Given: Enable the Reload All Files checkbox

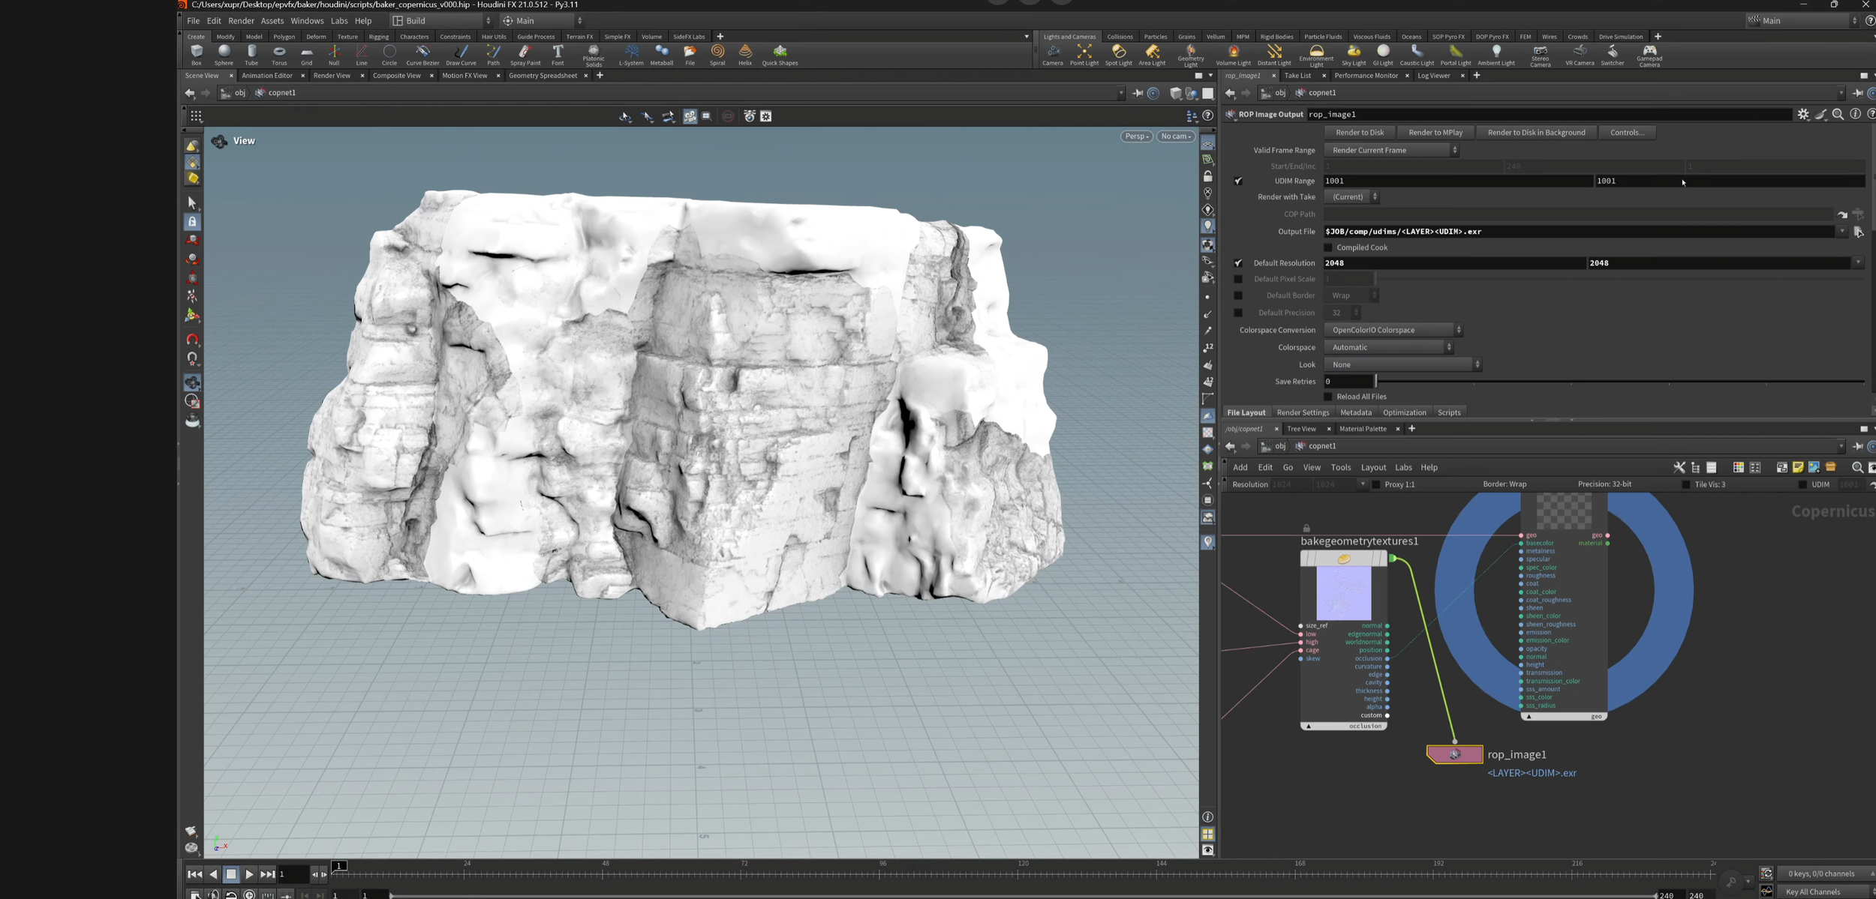Looking at the screenshot, I should pos(1328,397).
